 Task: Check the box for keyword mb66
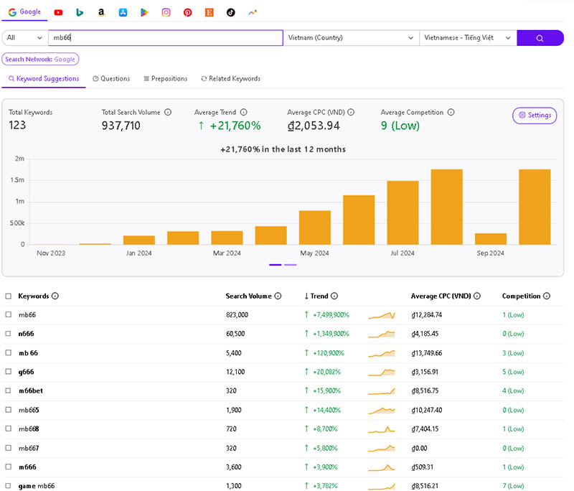click(9, 315)
